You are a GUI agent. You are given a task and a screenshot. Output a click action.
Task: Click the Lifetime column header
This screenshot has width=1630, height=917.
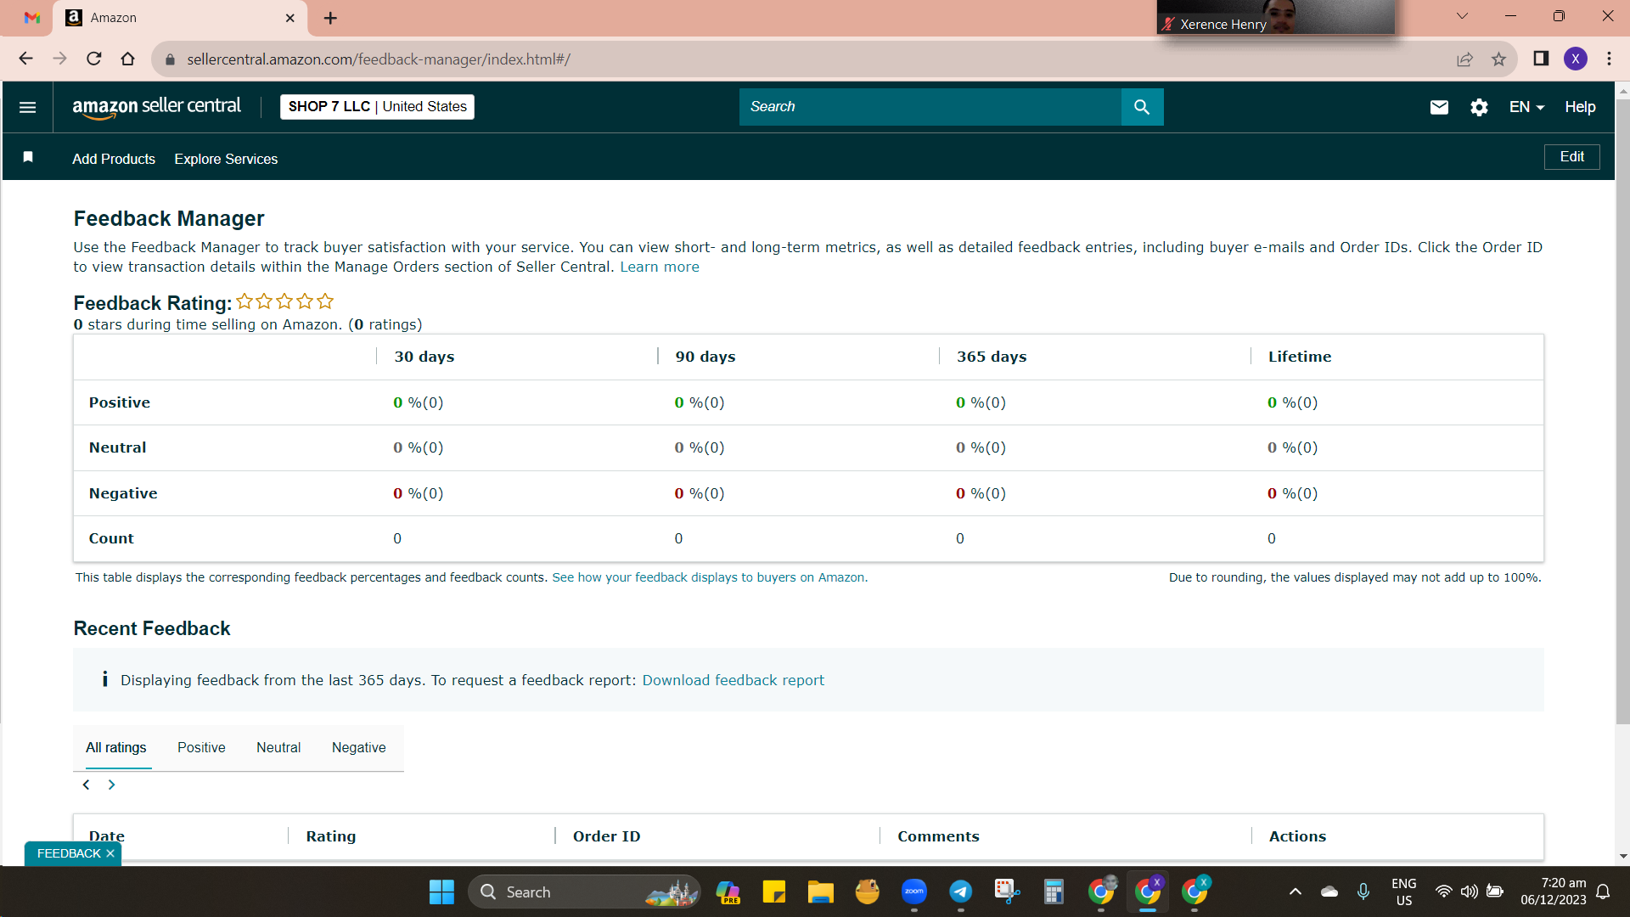click(x=1300, y=357)
